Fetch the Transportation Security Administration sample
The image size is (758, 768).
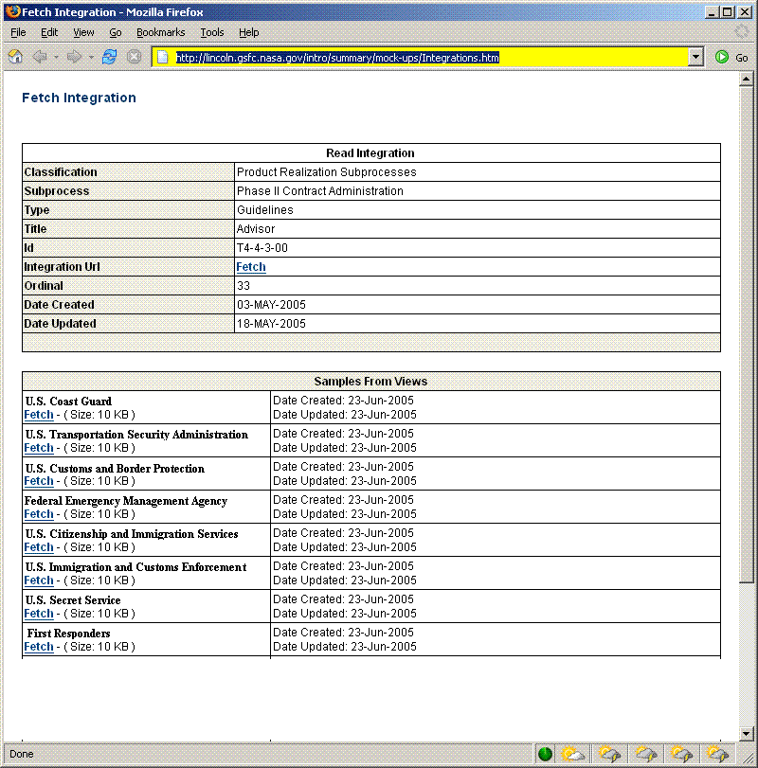pyautogui.click(x=39, y=448)
